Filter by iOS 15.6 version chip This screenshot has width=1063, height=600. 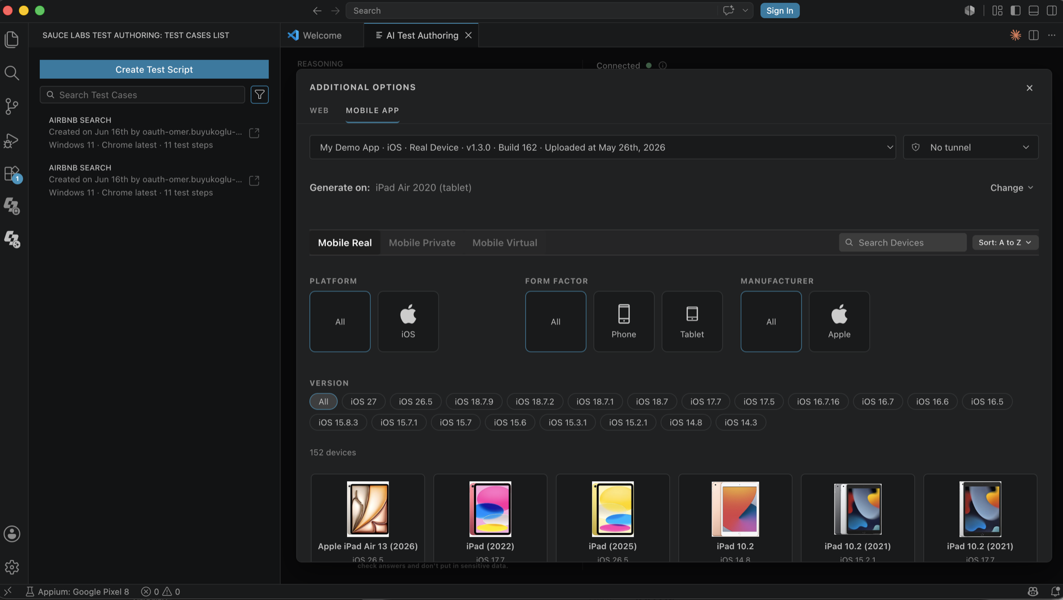(510, 423)
